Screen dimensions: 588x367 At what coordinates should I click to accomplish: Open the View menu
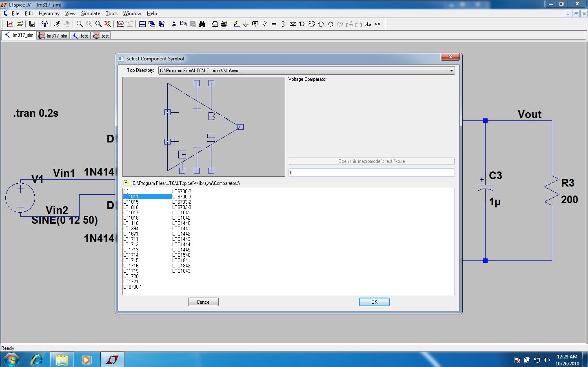point(70,13)
